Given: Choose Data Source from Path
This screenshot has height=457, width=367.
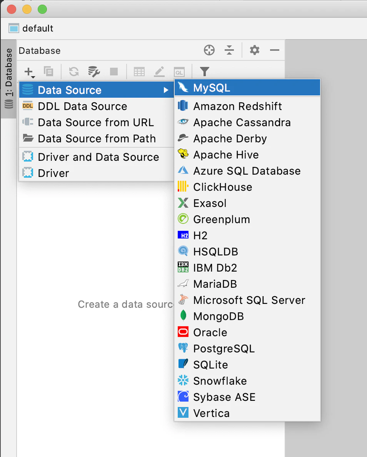Looking at the screenshot, I should (x=97, y=138).
